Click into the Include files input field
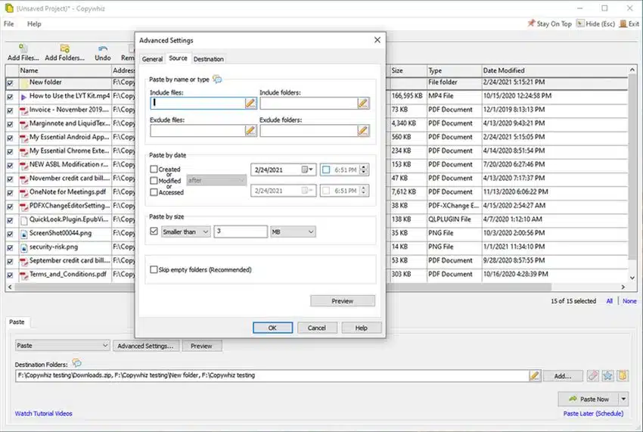 [197, 103]
